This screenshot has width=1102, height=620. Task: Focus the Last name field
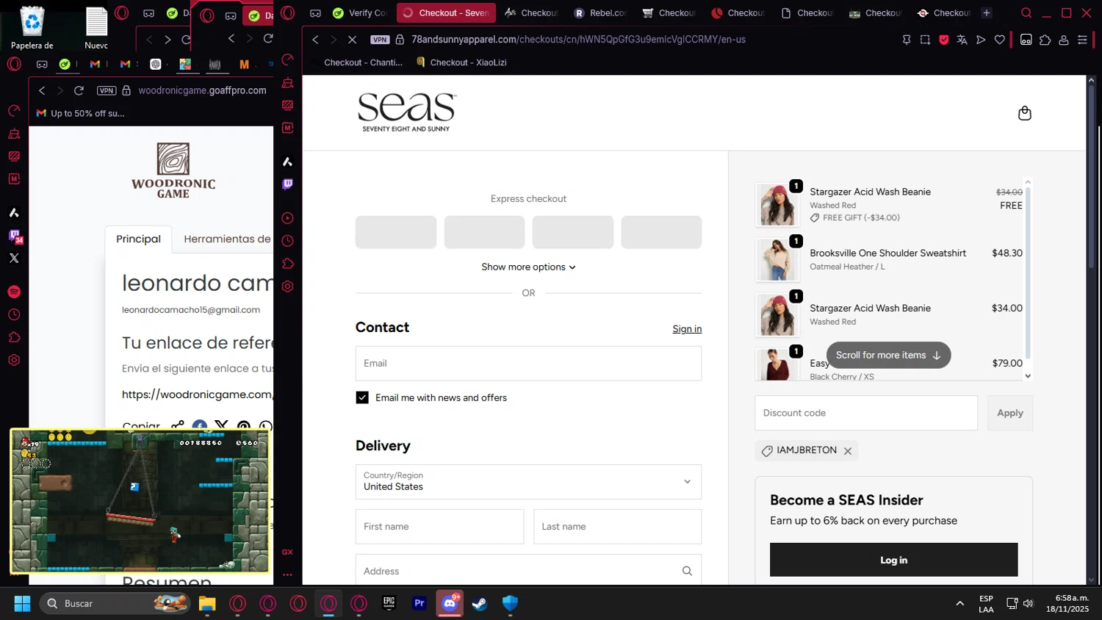pos(617,527)
